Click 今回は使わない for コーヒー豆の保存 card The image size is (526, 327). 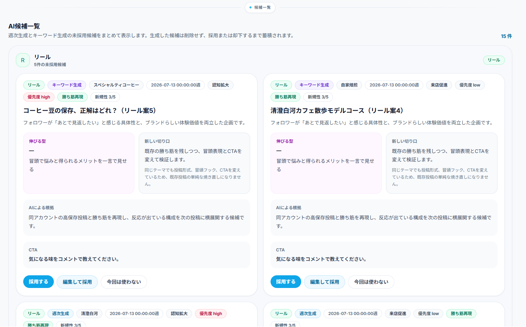pos(124,282)
